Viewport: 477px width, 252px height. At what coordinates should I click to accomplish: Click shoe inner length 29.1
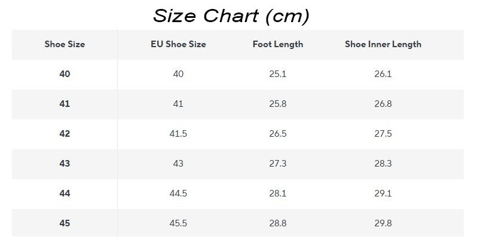click(383, 193)
